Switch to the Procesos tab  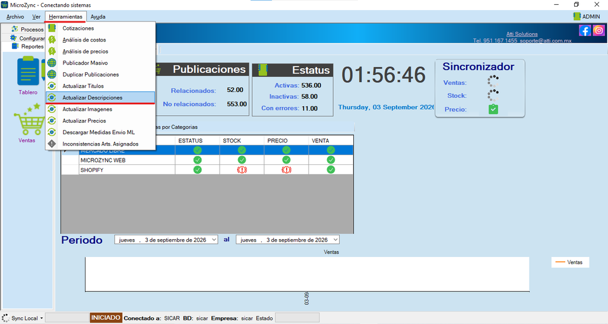pos(27,30)
